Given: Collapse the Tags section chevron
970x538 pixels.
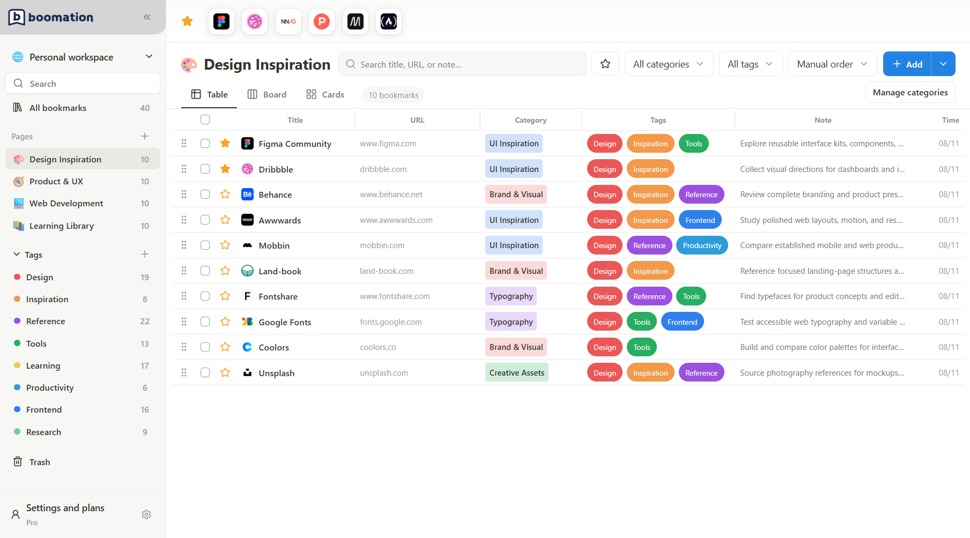Looking at the screenshot, I should point(17,254).
